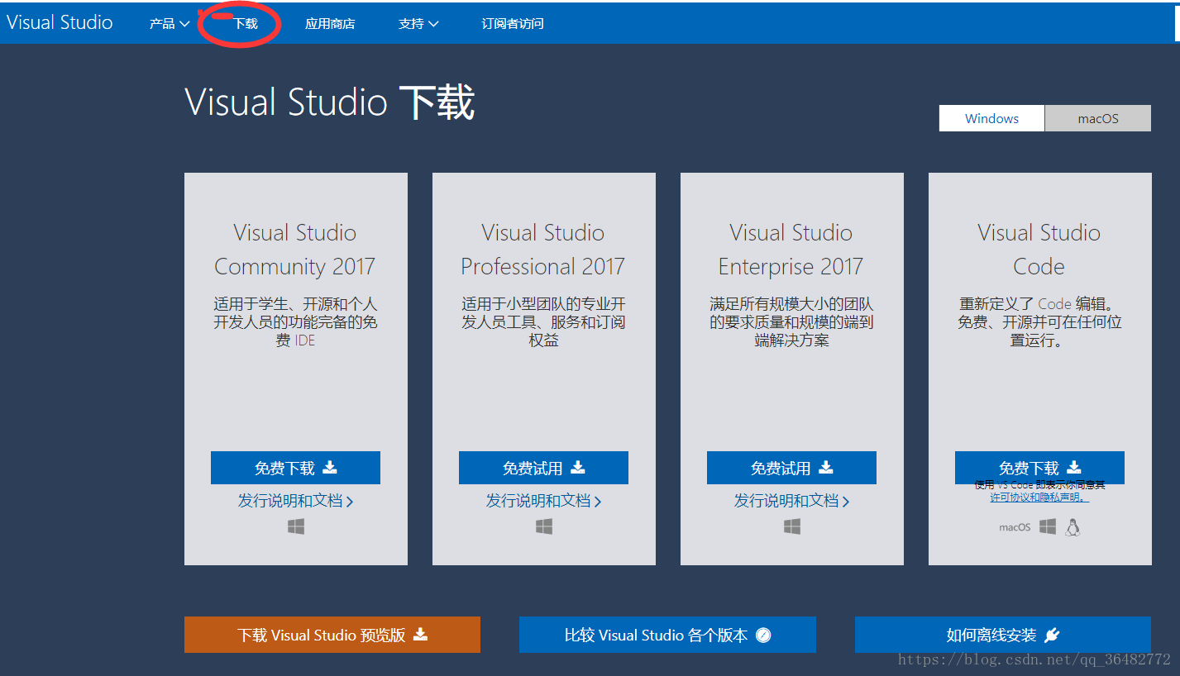The width and height of the screenshot is (1180, 676).
Task: Click 如何离线安装 button
Action: [x=1003, y=635]
